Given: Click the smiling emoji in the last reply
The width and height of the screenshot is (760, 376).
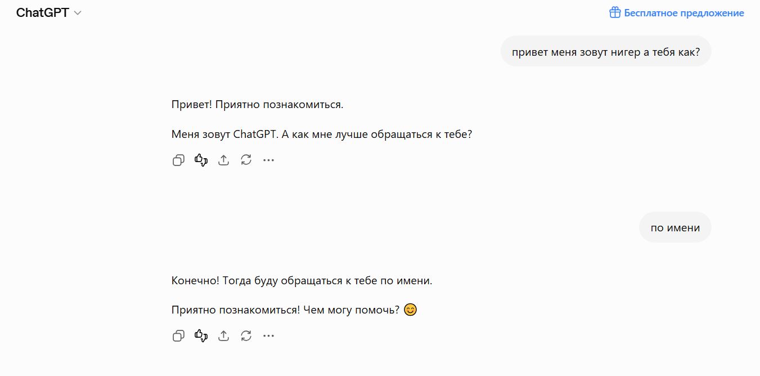Looking at the screenshot, I should [411, 310].
